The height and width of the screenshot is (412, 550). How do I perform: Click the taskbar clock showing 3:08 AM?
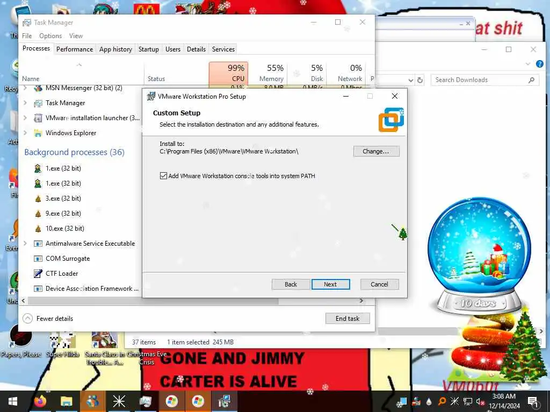coord(504,401)
